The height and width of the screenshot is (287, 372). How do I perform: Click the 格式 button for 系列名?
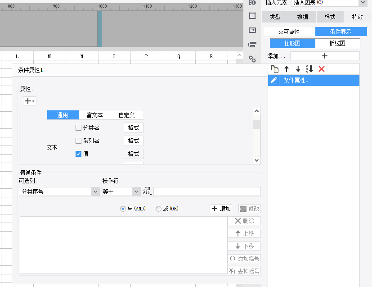133,141
